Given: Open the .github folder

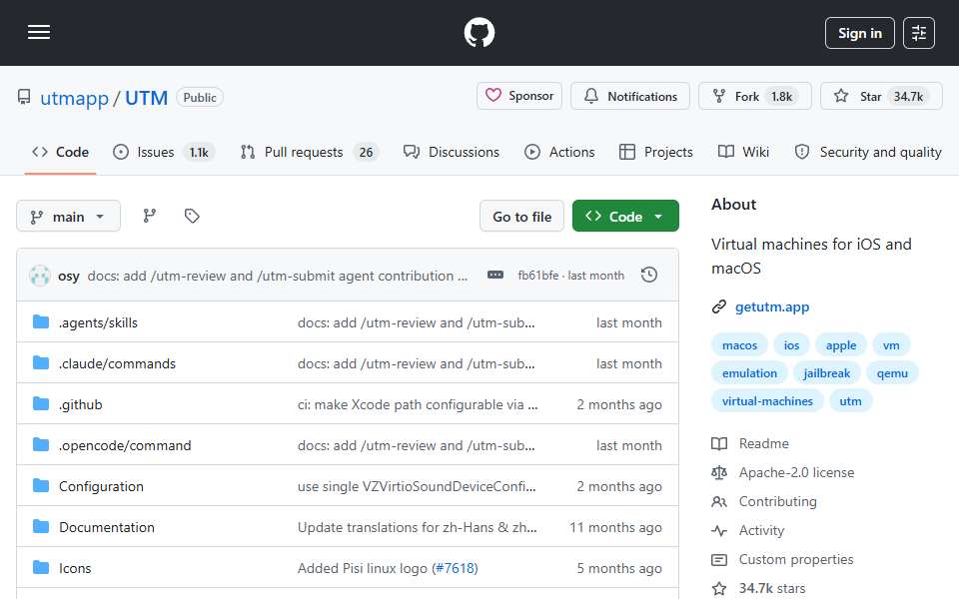Looking at the screenshot, I should [x=81, y=404].
